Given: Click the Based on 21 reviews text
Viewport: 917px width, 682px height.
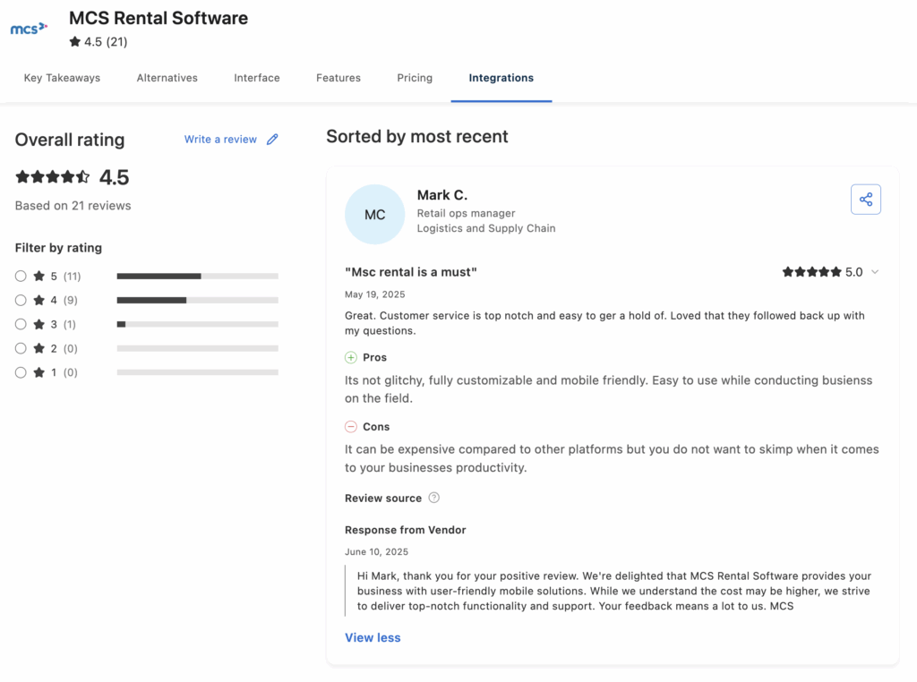Looking at the screenshot, I should tap(73, 206).
